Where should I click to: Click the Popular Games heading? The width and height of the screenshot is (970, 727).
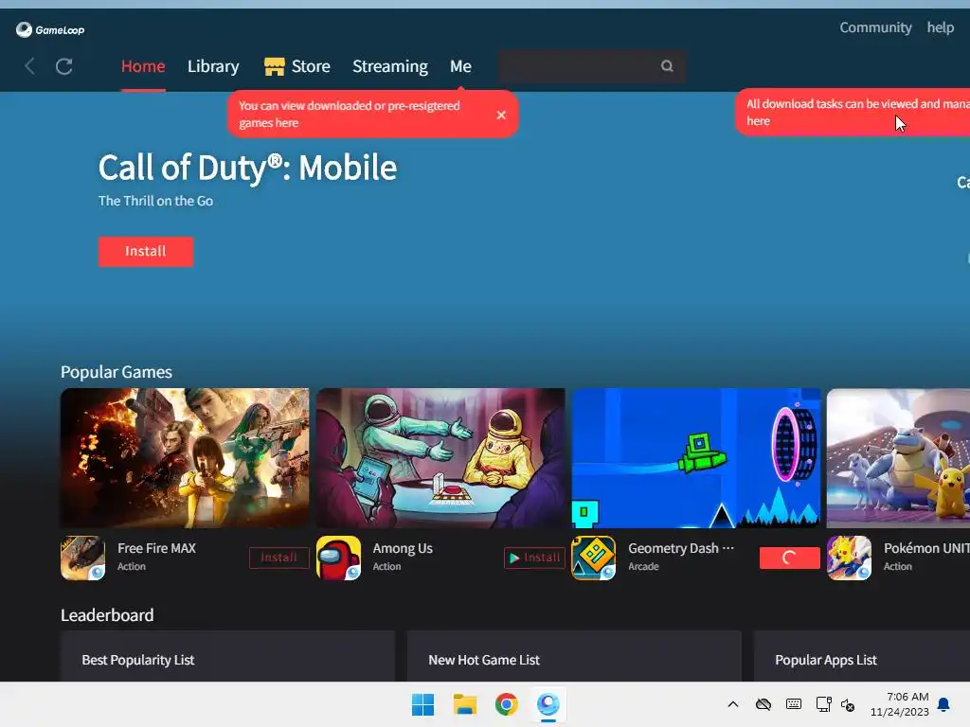point(117,372)
